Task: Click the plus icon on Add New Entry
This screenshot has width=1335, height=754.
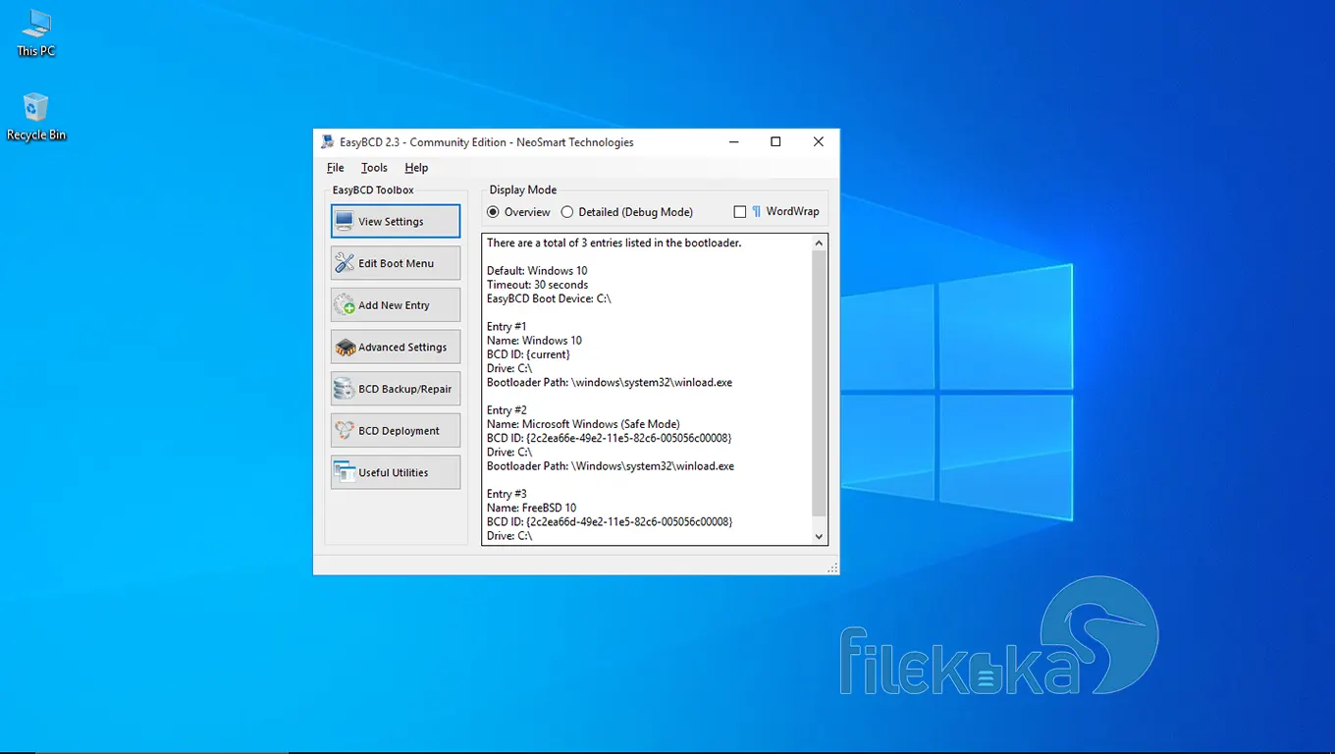Action: click(344, 305)
